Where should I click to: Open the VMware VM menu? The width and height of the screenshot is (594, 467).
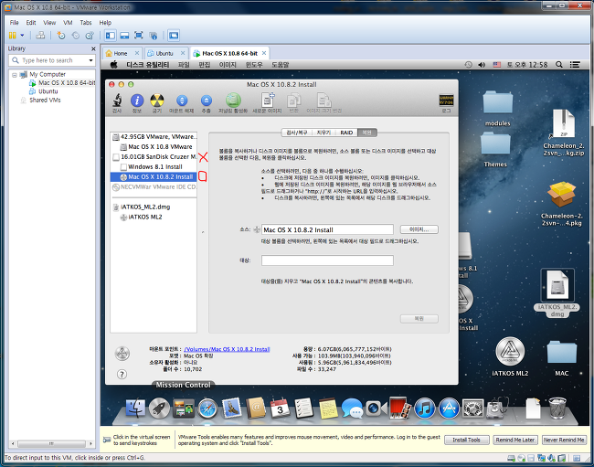click(68, 23)
